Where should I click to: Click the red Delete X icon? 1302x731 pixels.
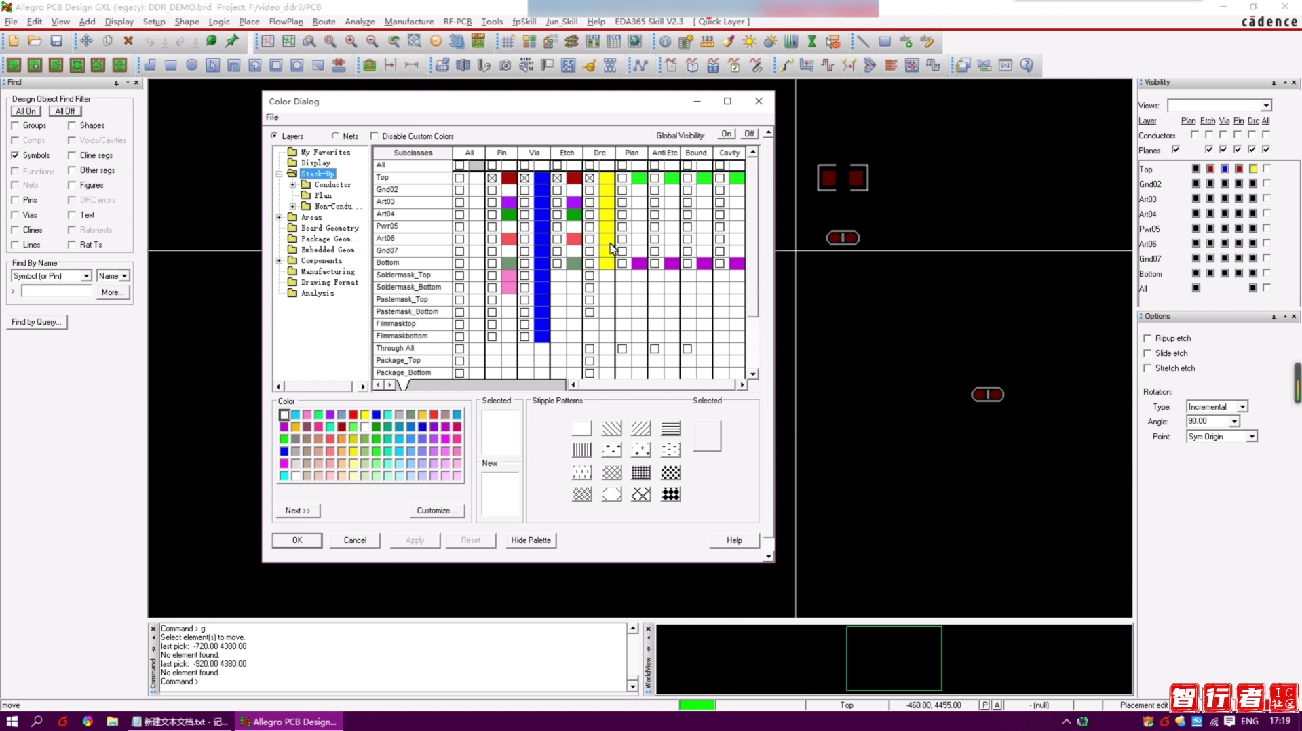pyautogui.click(x=128, y=41)
